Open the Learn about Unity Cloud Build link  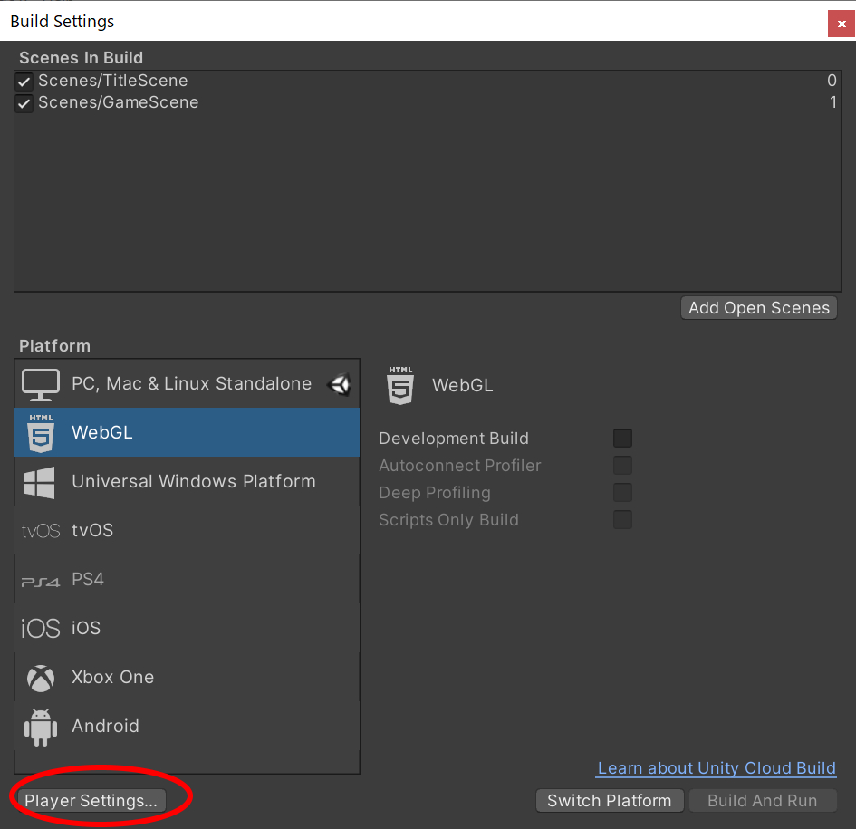coord(717,768)
